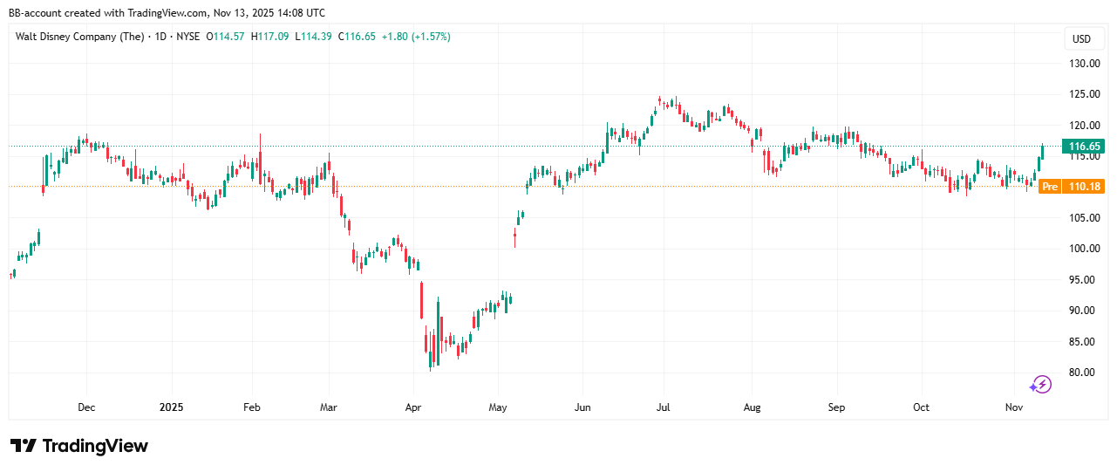Click the NYSE exchange label in legend
Screen dimensions: 1117x472
187,37
